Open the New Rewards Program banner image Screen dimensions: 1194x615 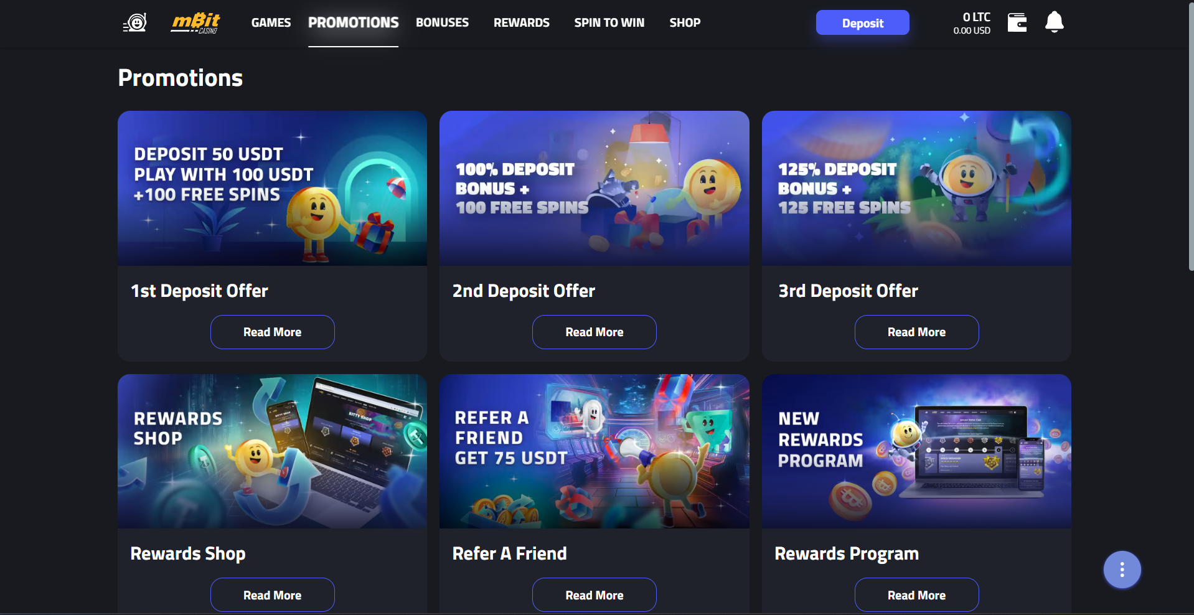coord(916,451)
